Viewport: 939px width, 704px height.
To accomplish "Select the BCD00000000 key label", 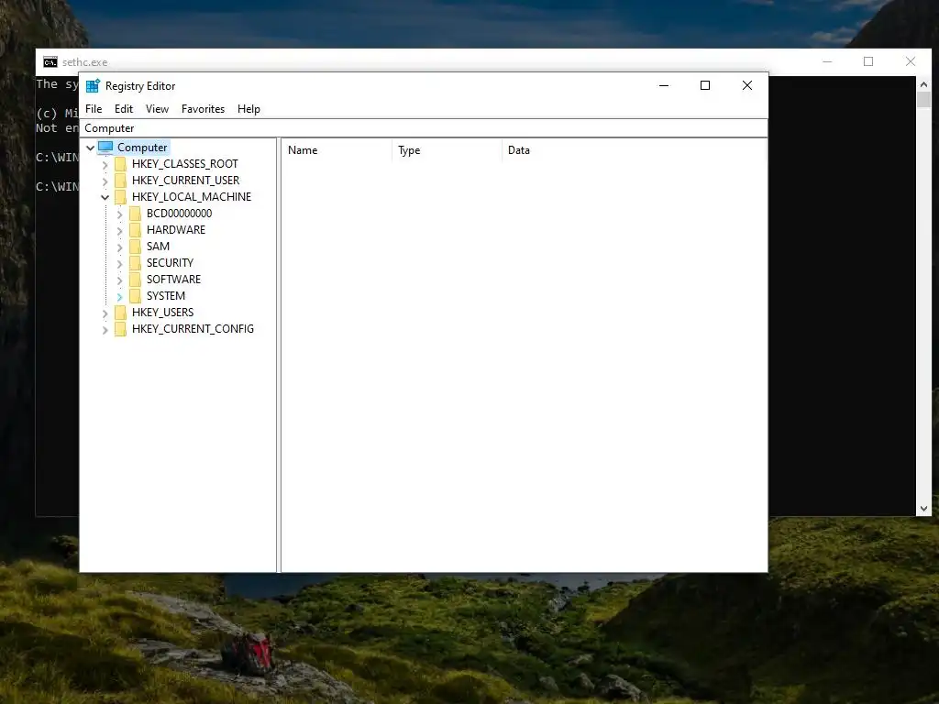I will tap(179, 213).
